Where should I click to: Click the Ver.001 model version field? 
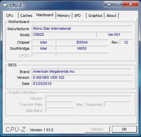click(x=114, y=35)
